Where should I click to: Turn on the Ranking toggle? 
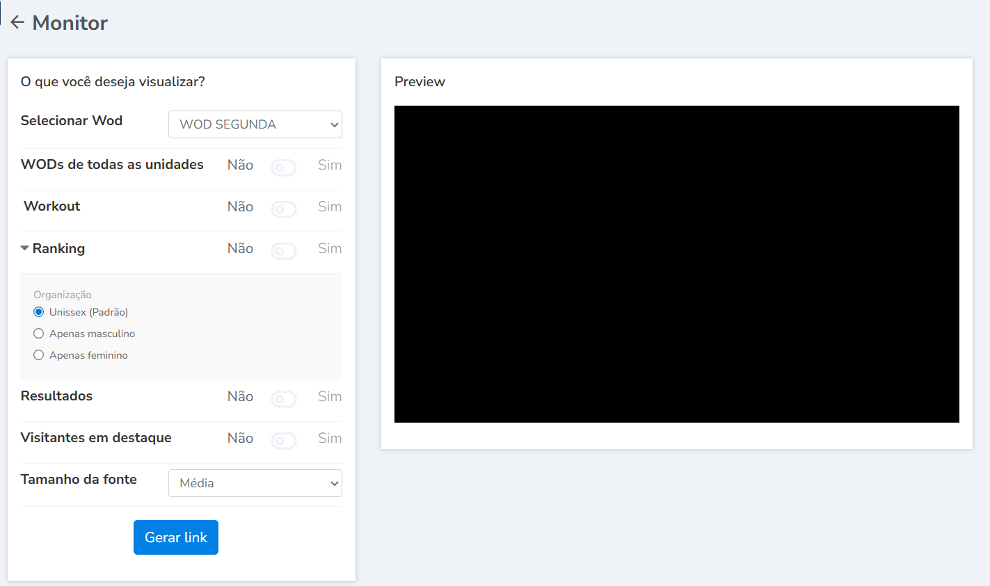click(284, 251)
